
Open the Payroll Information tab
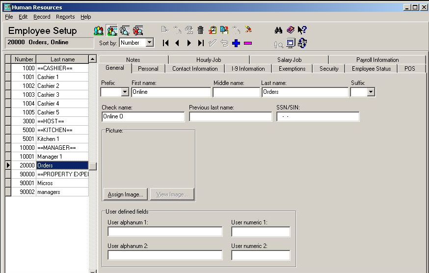[377, 60]
